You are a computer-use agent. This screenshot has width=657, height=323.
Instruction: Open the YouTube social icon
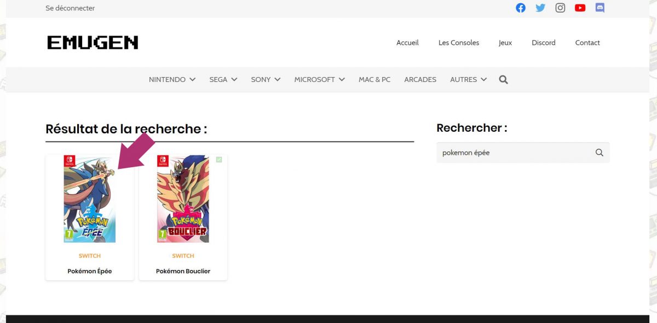click(580, 8)
